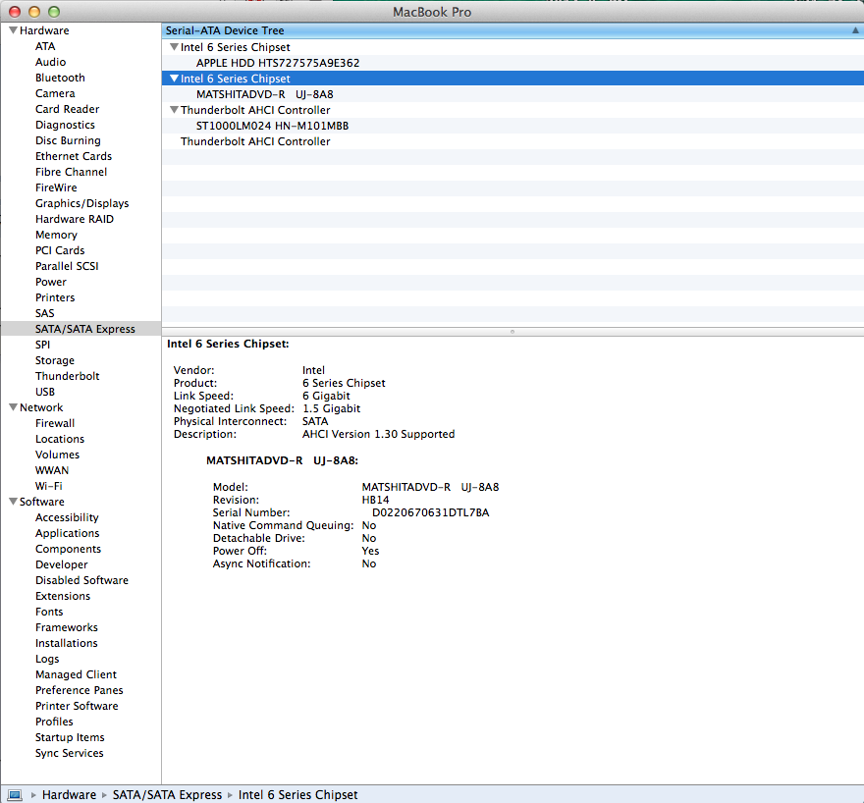This screenshot has width=864, height=803.
Task: Collapse the Hardware section triangle
Action: [13, 30]
